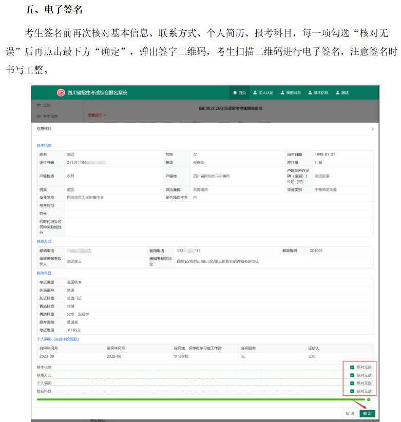The height and width of the screenshot is (422, 401).
Task: Click the 公告 sidebar icon
Action: pos(39,105)
